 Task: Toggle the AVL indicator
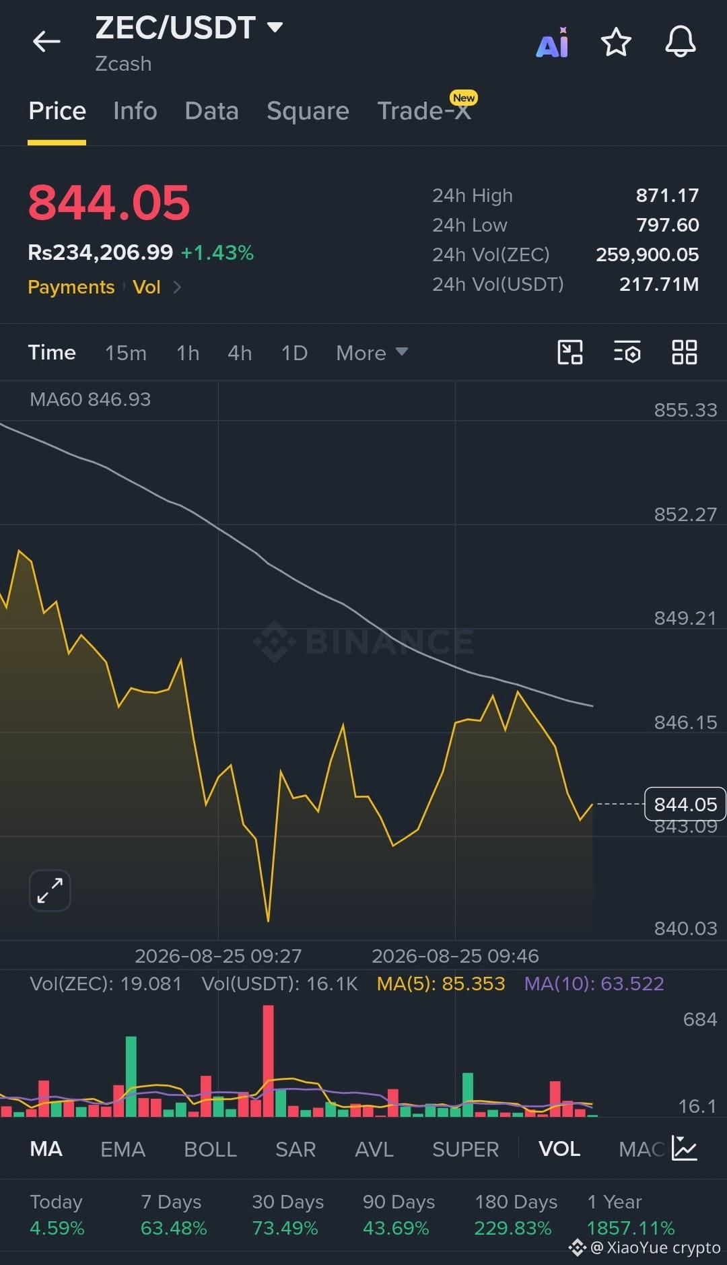[x=374, y=1149]
